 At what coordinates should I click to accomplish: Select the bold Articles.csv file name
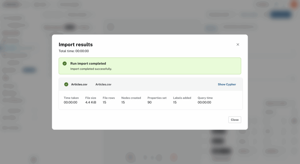(79, 84)
